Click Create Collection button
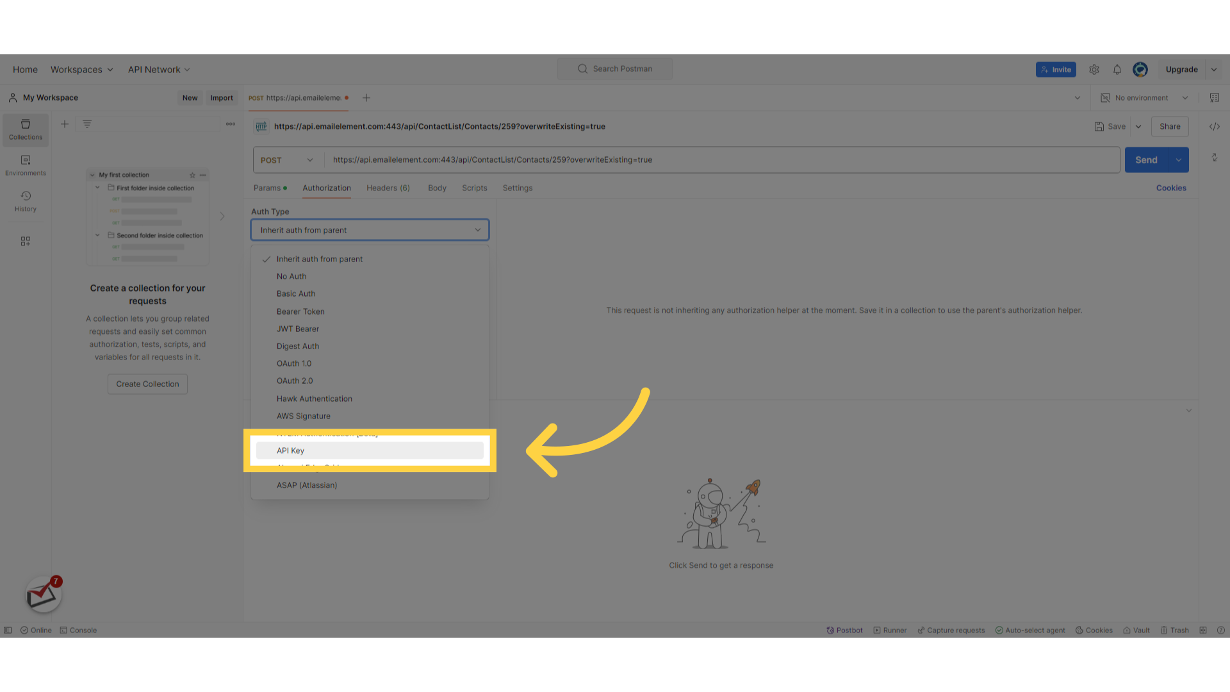Viewport: 1230px width, 692px height. pyautogui.click(x=147, y=384)
